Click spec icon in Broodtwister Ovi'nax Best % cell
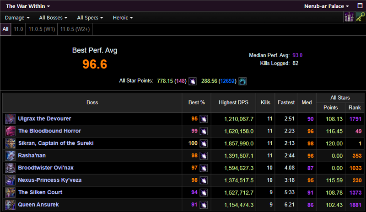The height and width of the screenshot is (212, 366). [x=204, y=168]
